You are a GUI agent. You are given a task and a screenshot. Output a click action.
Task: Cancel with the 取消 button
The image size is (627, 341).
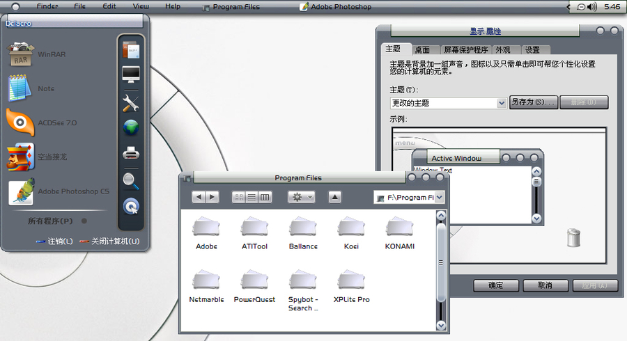tap(545, 285)
